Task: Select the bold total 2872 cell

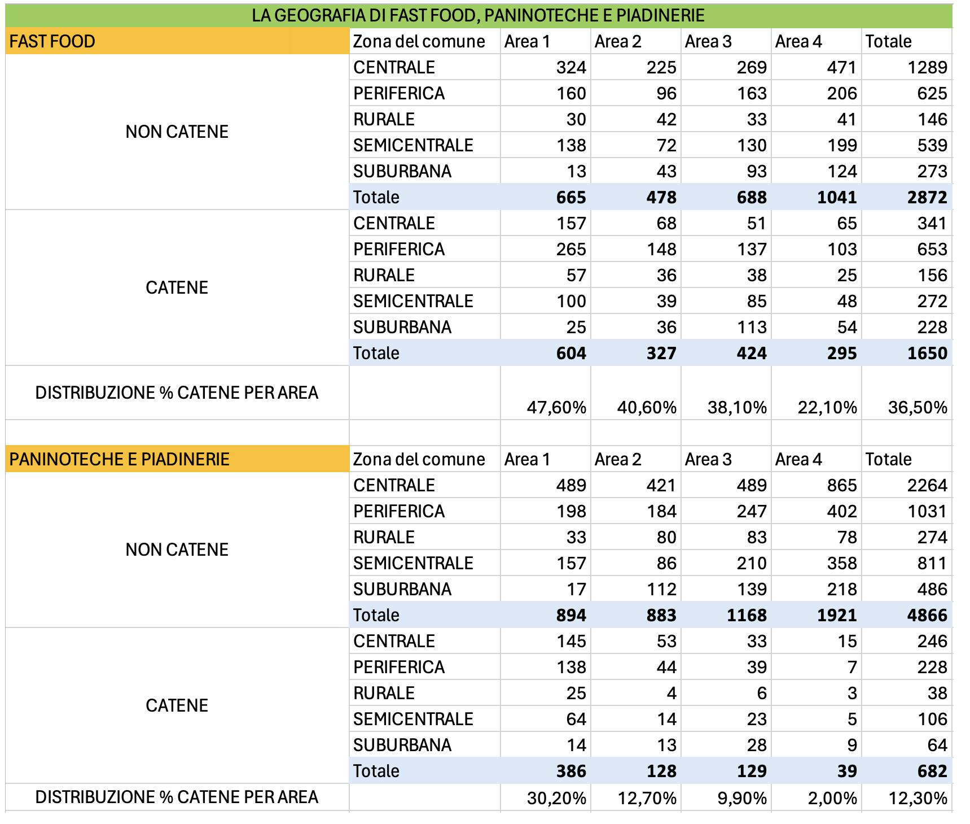Action: 907,197
